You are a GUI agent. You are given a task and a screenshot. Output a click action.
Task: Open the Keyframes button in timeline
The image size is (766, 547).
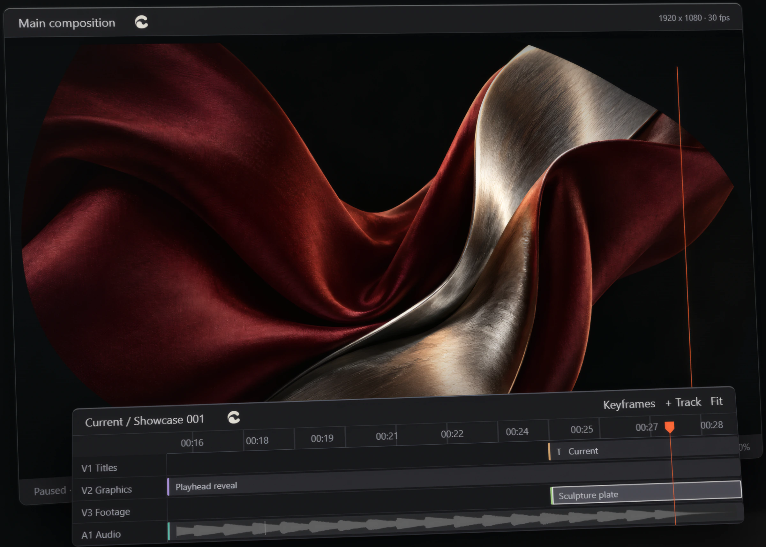coord(629,404)
